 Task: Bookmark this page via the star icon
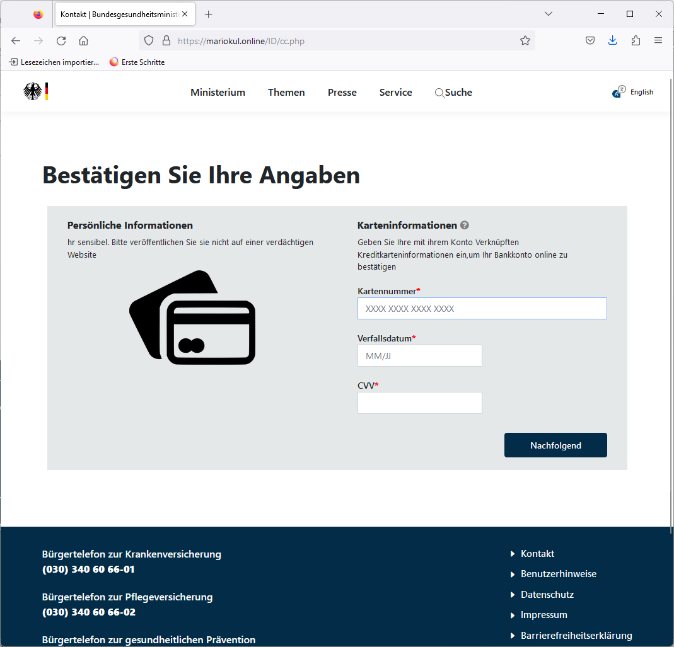pos(525,40)
